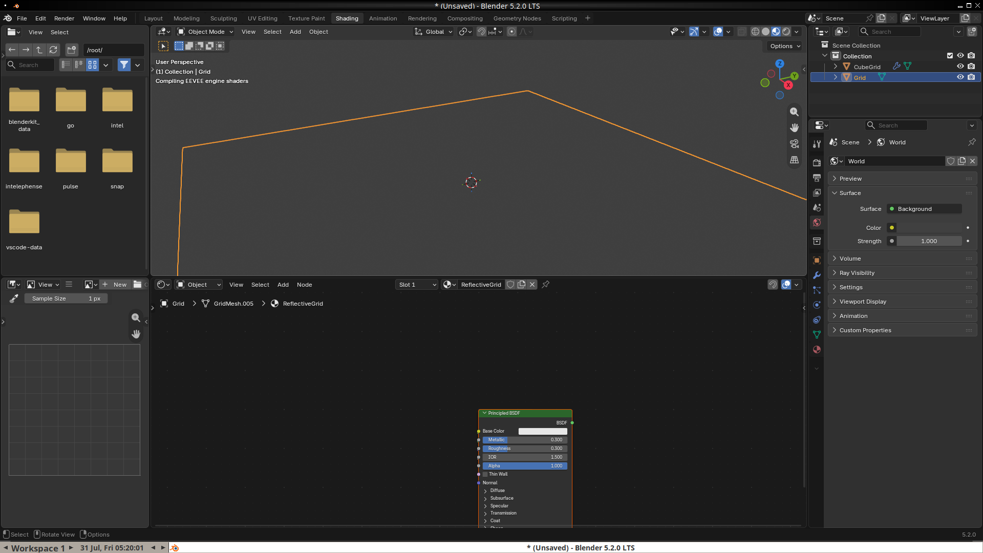983x553 pixels.
Task: Open the Global transform orientation dropdown
Action: (x=434, y=32)
